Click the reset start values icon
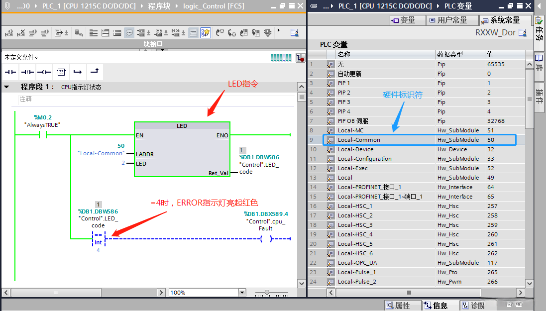 tap(59, 33)
